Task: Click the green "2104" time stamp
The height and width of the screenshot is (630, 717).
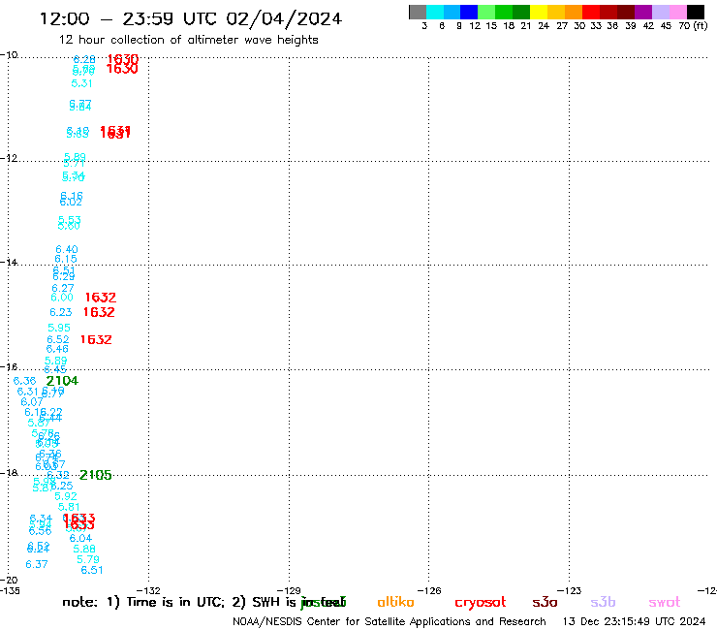Action: pos(62,381)
